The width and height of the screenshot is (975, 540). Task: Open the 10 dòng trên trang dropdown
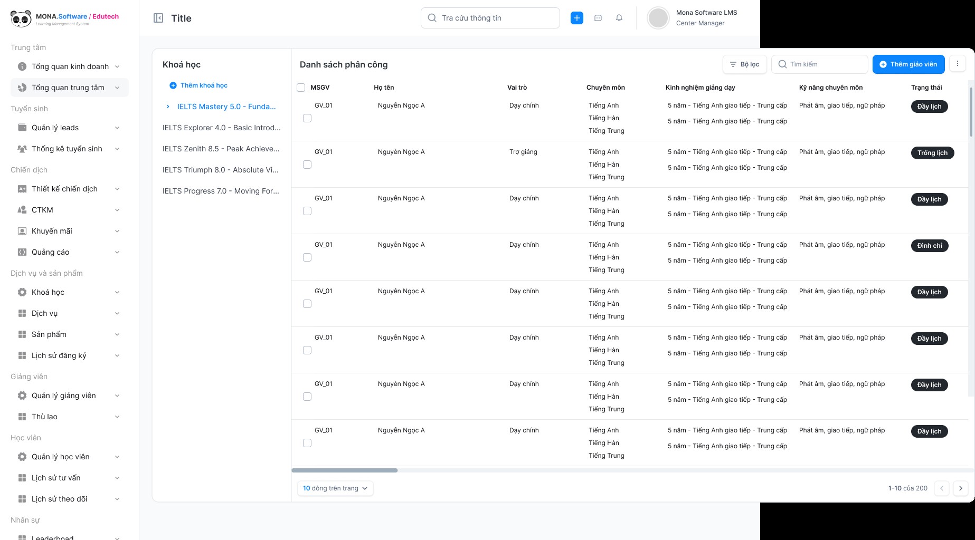coord(335,488)
